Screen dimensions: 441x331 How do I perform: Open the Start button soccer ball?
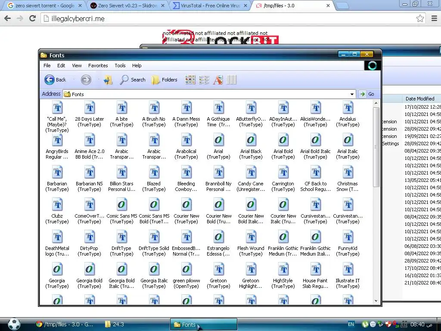(x=14, y=324)
